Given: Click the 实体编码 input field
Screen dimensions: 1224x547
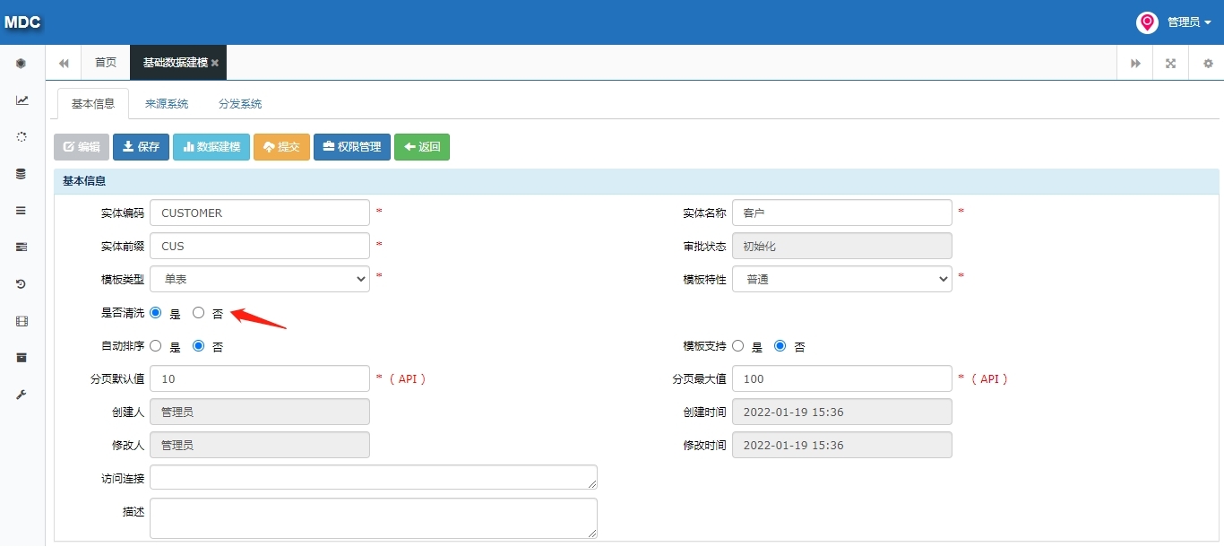Looking at the screenshot, I should click(260, 213).
